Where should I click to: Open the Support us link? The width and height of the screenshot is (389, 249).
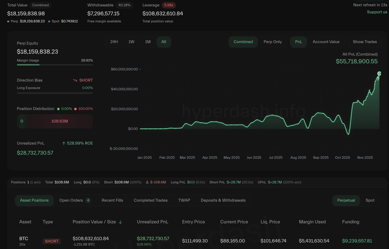tap(377, 12)
